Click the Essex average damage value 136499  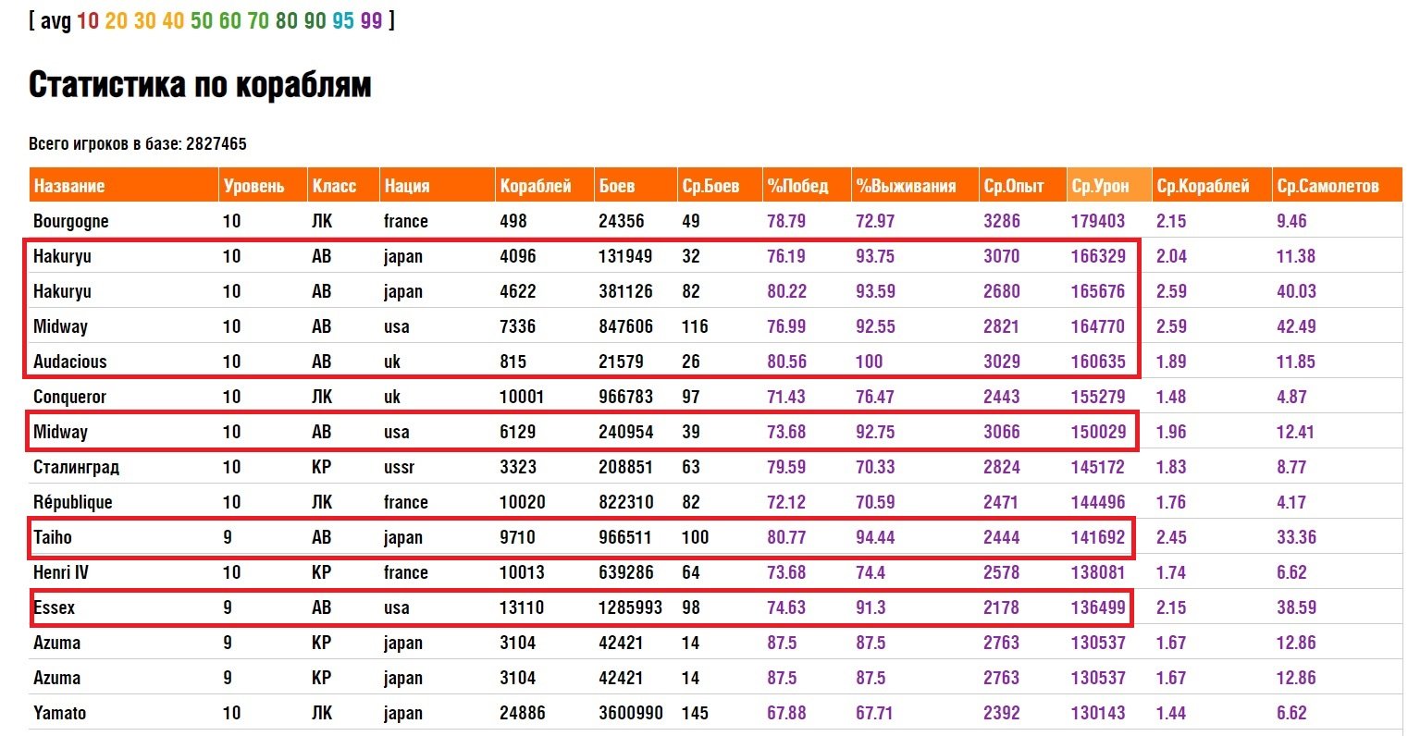click(1098, 607)
